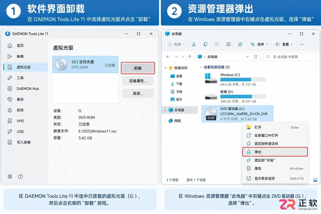The width and height of the screenshot is (321, 214).
Task: Choose 打开 in context menu
Action: (275, 127)
